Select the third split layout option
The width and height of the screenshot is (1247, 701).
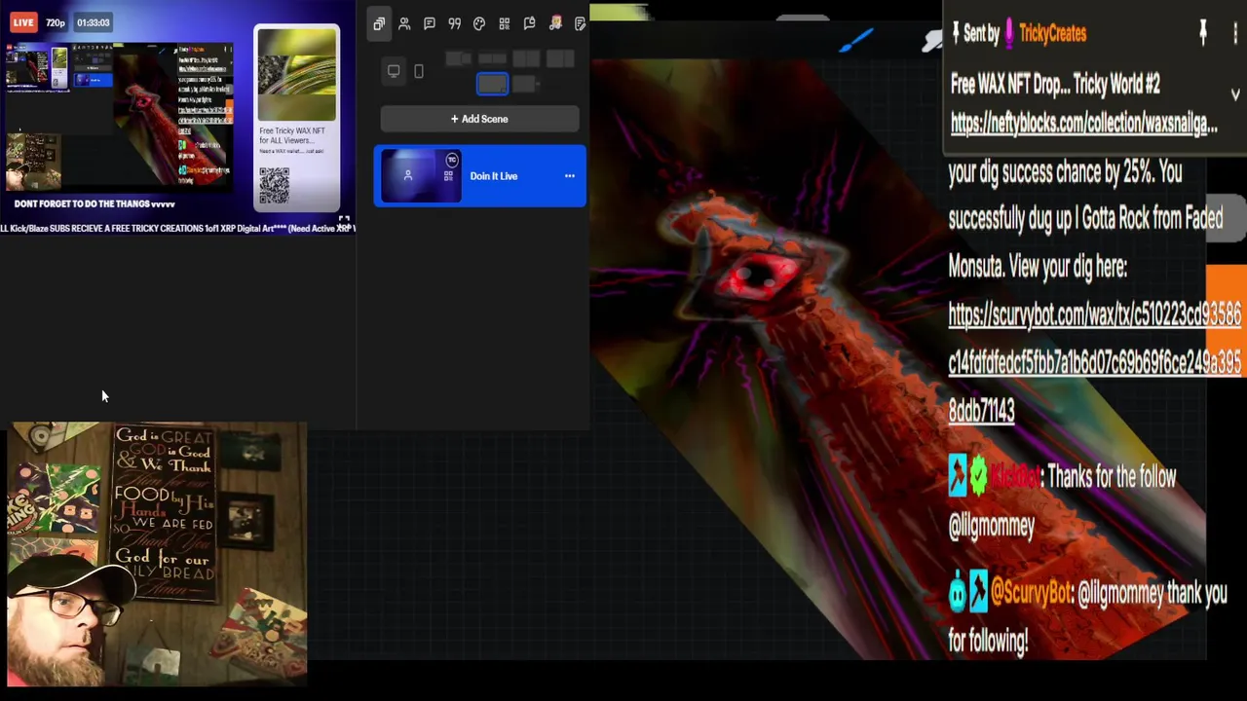pos(526,59)
